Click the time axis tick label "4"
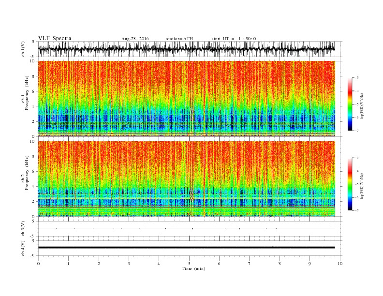 pos(159,264)
